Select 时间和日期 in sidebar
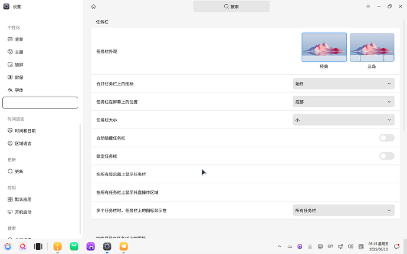Image resolution: width=407 pixels, height=254 pixels. click(x=25, y=131)
